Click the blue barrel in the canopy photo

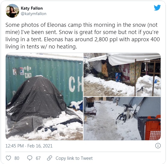coord(119,77)
